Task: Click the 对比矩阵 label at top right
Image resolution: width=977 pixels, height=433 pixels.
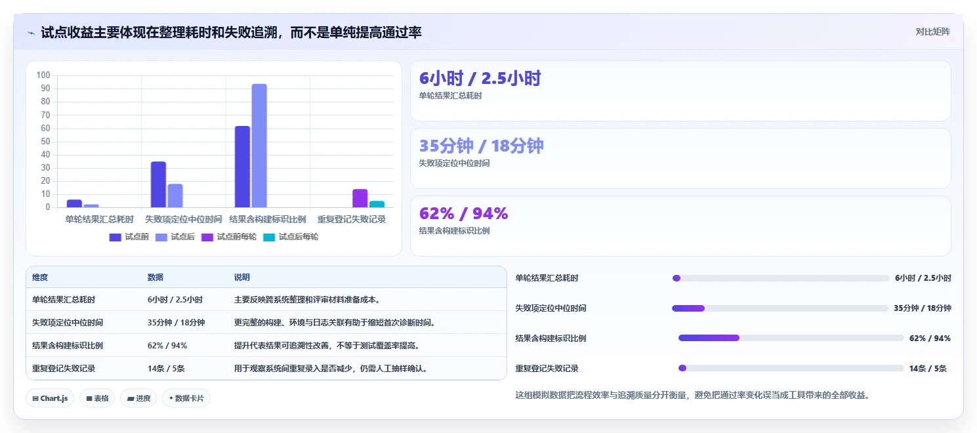Action: (x=932, y=31)
